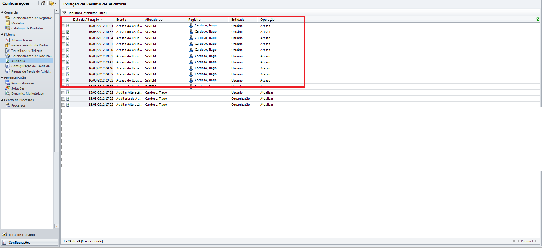Open the Cardoso, Tiago record link in first row
This screenshot has height=248, width=542.
tap(206, 26)
